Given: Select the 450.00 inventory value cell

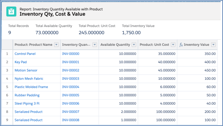Looking at the screenshot, I should [x=197, y=70].
